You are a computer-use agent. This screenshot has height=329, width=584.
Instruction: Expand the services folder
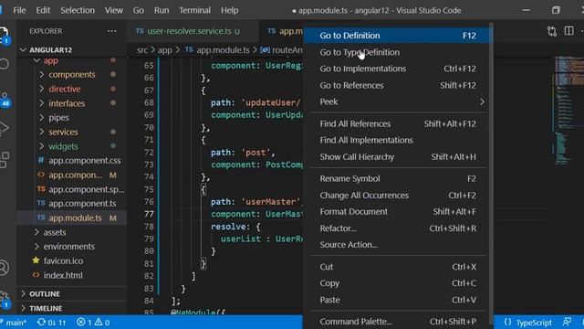[72, 132]
